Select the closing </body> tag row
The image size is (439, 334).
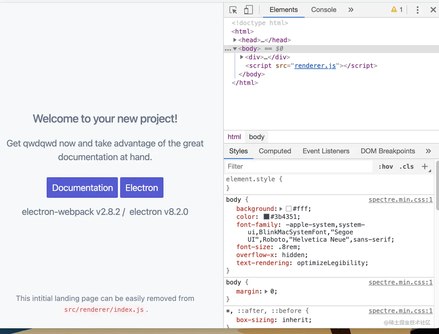pos(251,74)
